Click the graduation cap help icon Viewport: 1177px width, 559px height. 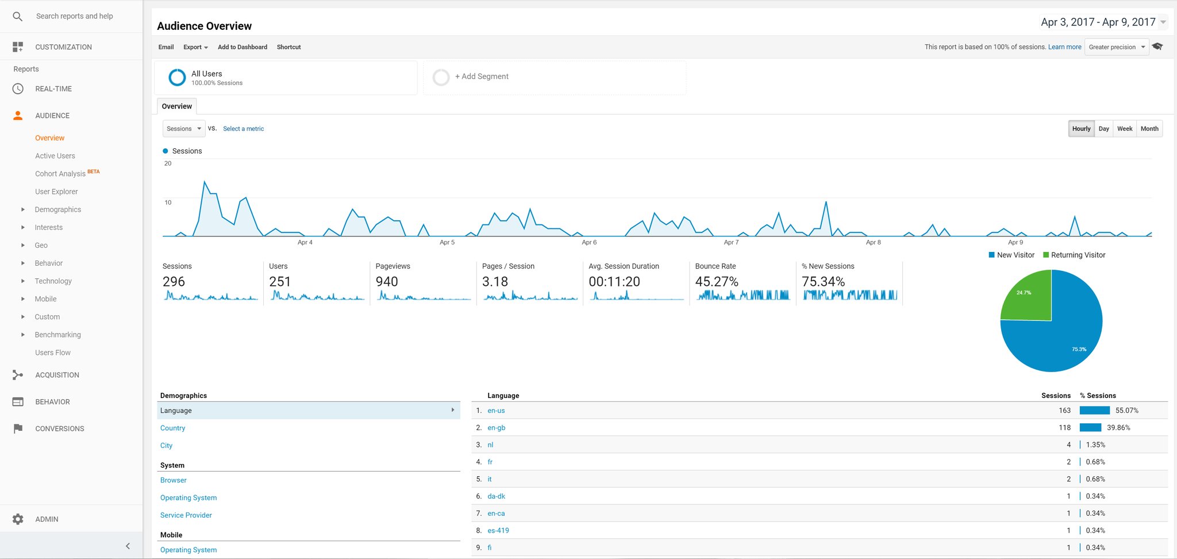tap(1157, 47)
